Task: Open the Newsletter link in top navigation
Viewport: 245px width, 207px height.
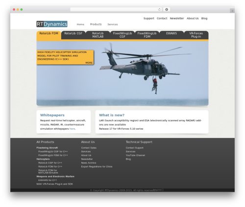Action: (x=177, y=19)
